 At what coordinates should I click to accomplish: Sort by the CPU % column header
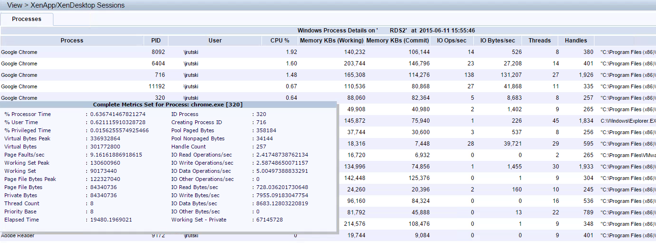point(280,41)
